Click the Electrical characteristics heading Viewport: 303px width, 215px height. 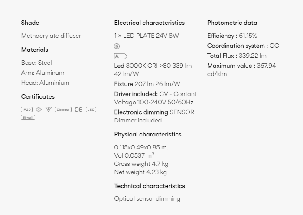(149, 23)
